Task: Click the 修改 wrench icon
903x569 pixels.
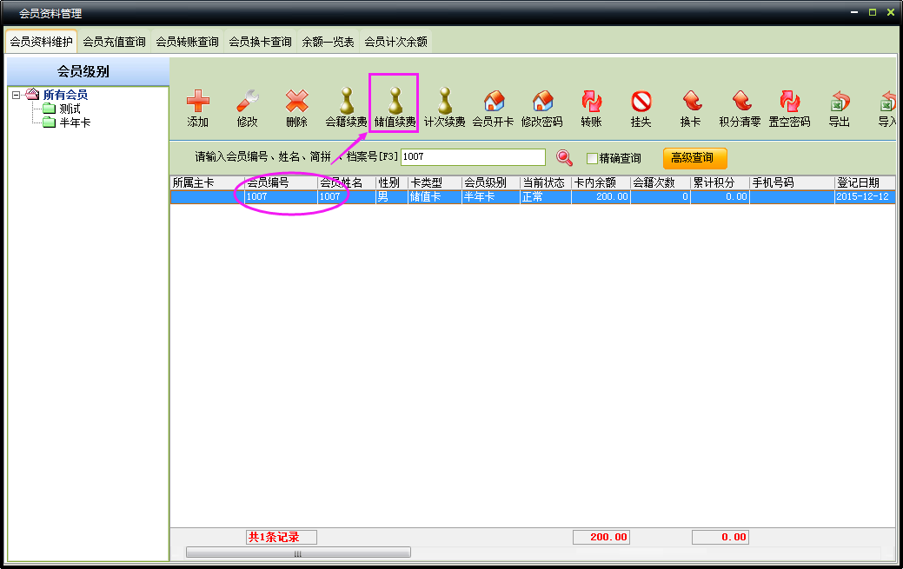Action: [247, 102]
